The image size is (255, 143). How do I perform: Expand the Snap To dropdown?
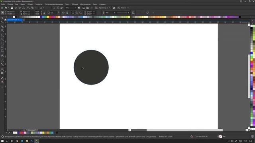coord(110,8)
